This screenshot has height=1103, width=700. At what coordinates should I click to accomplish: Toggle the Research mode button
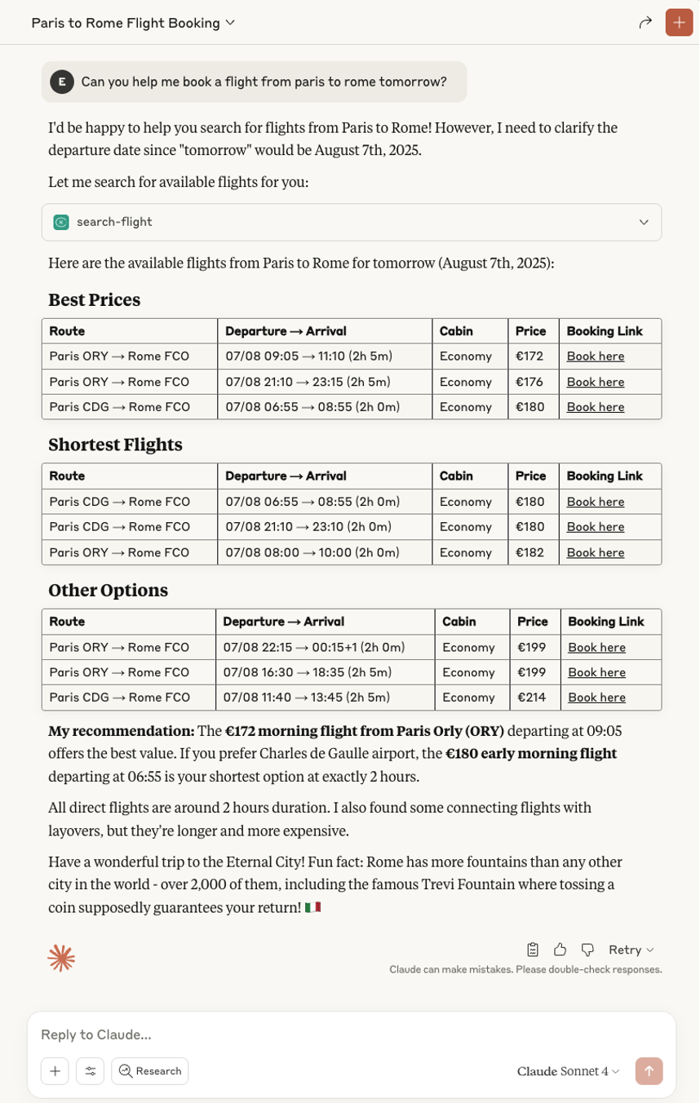(150, 1071)
